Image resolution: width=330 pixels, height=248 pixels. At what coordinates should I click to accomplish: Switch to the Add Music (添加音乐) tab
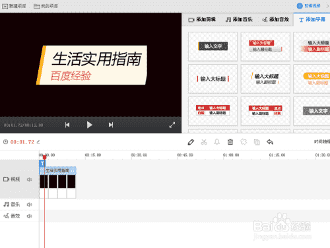[239, 20]
